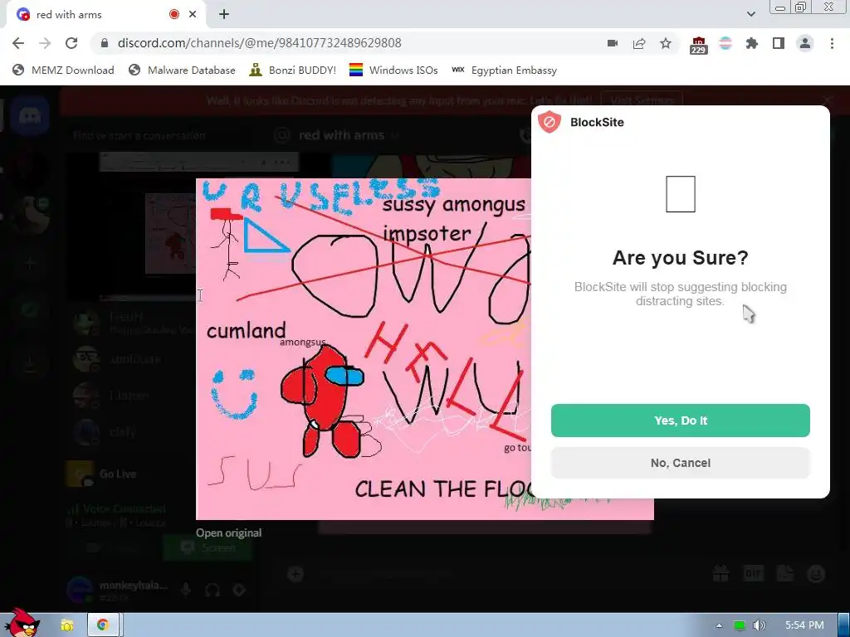Click the green battery tray icon

pos(739,625)
